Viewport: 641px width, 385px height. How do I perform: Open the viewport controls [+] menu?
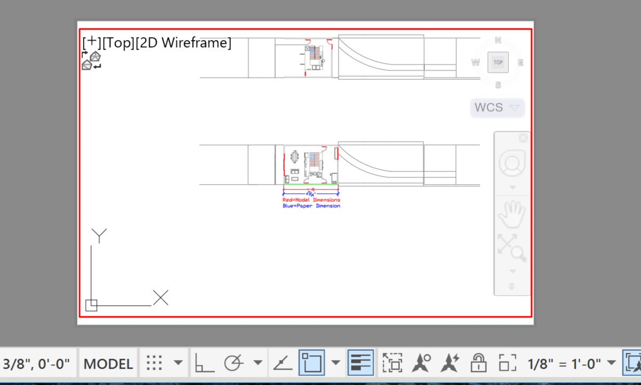(92, 42)
